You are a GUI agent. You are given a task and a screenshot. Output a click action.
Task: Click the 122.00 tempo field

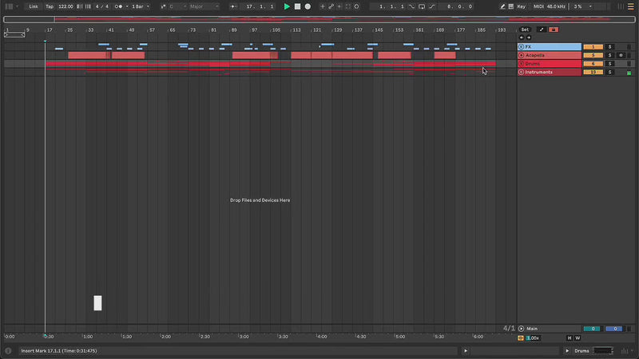click(x=65, y=6)
